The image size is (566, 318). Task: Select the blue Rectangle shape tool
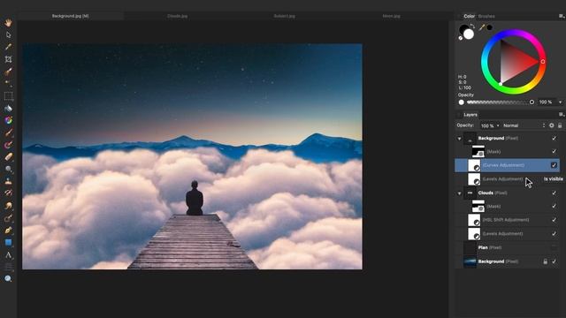click(x=8, y=243)
